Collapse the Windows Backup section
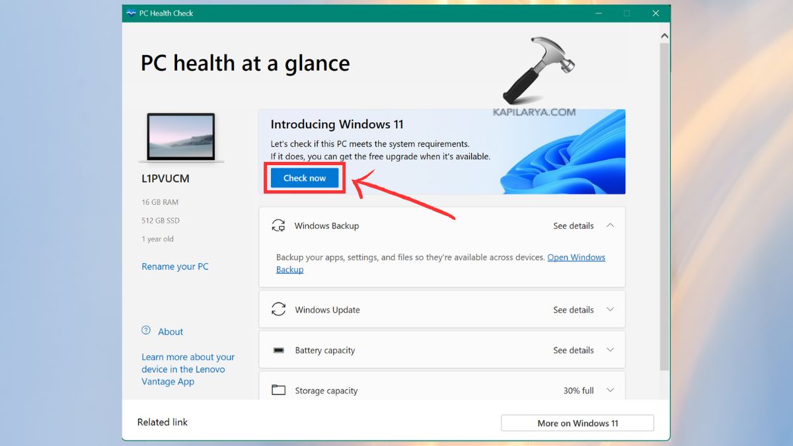Viewport: 793px width, 446px height. pyautogui.click(x=609, y=225)
